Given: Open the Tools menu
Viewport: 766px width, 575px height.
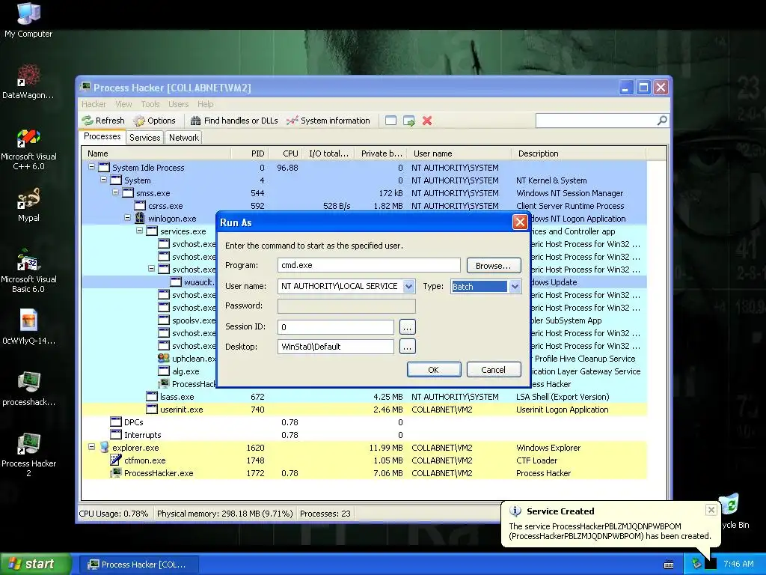Looking at the screenshot, I should tap(150, 104).
